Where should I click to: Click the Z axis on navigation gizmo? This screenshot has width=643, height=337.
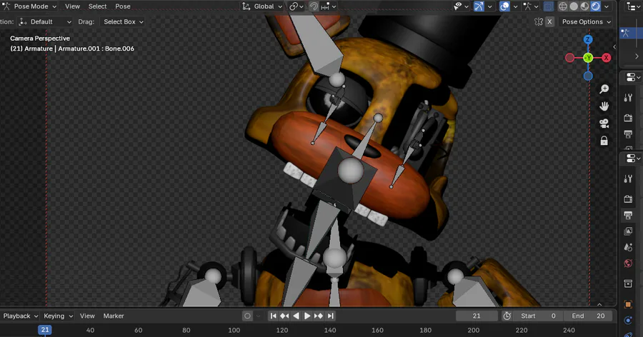click(588, 39)
